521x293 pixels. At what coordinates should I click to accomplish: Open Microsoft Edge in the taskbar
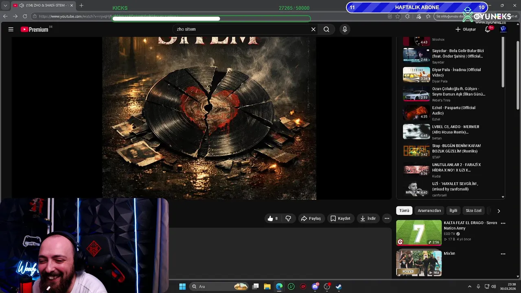click(x=279, y=286)
